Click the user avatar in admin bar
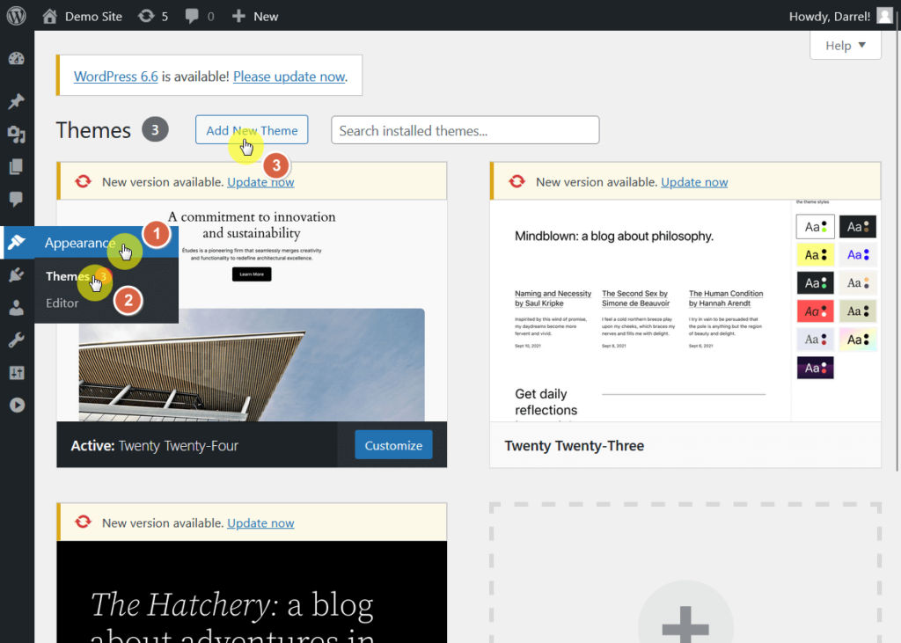901x643 pixels. click(x=884, y=16)
